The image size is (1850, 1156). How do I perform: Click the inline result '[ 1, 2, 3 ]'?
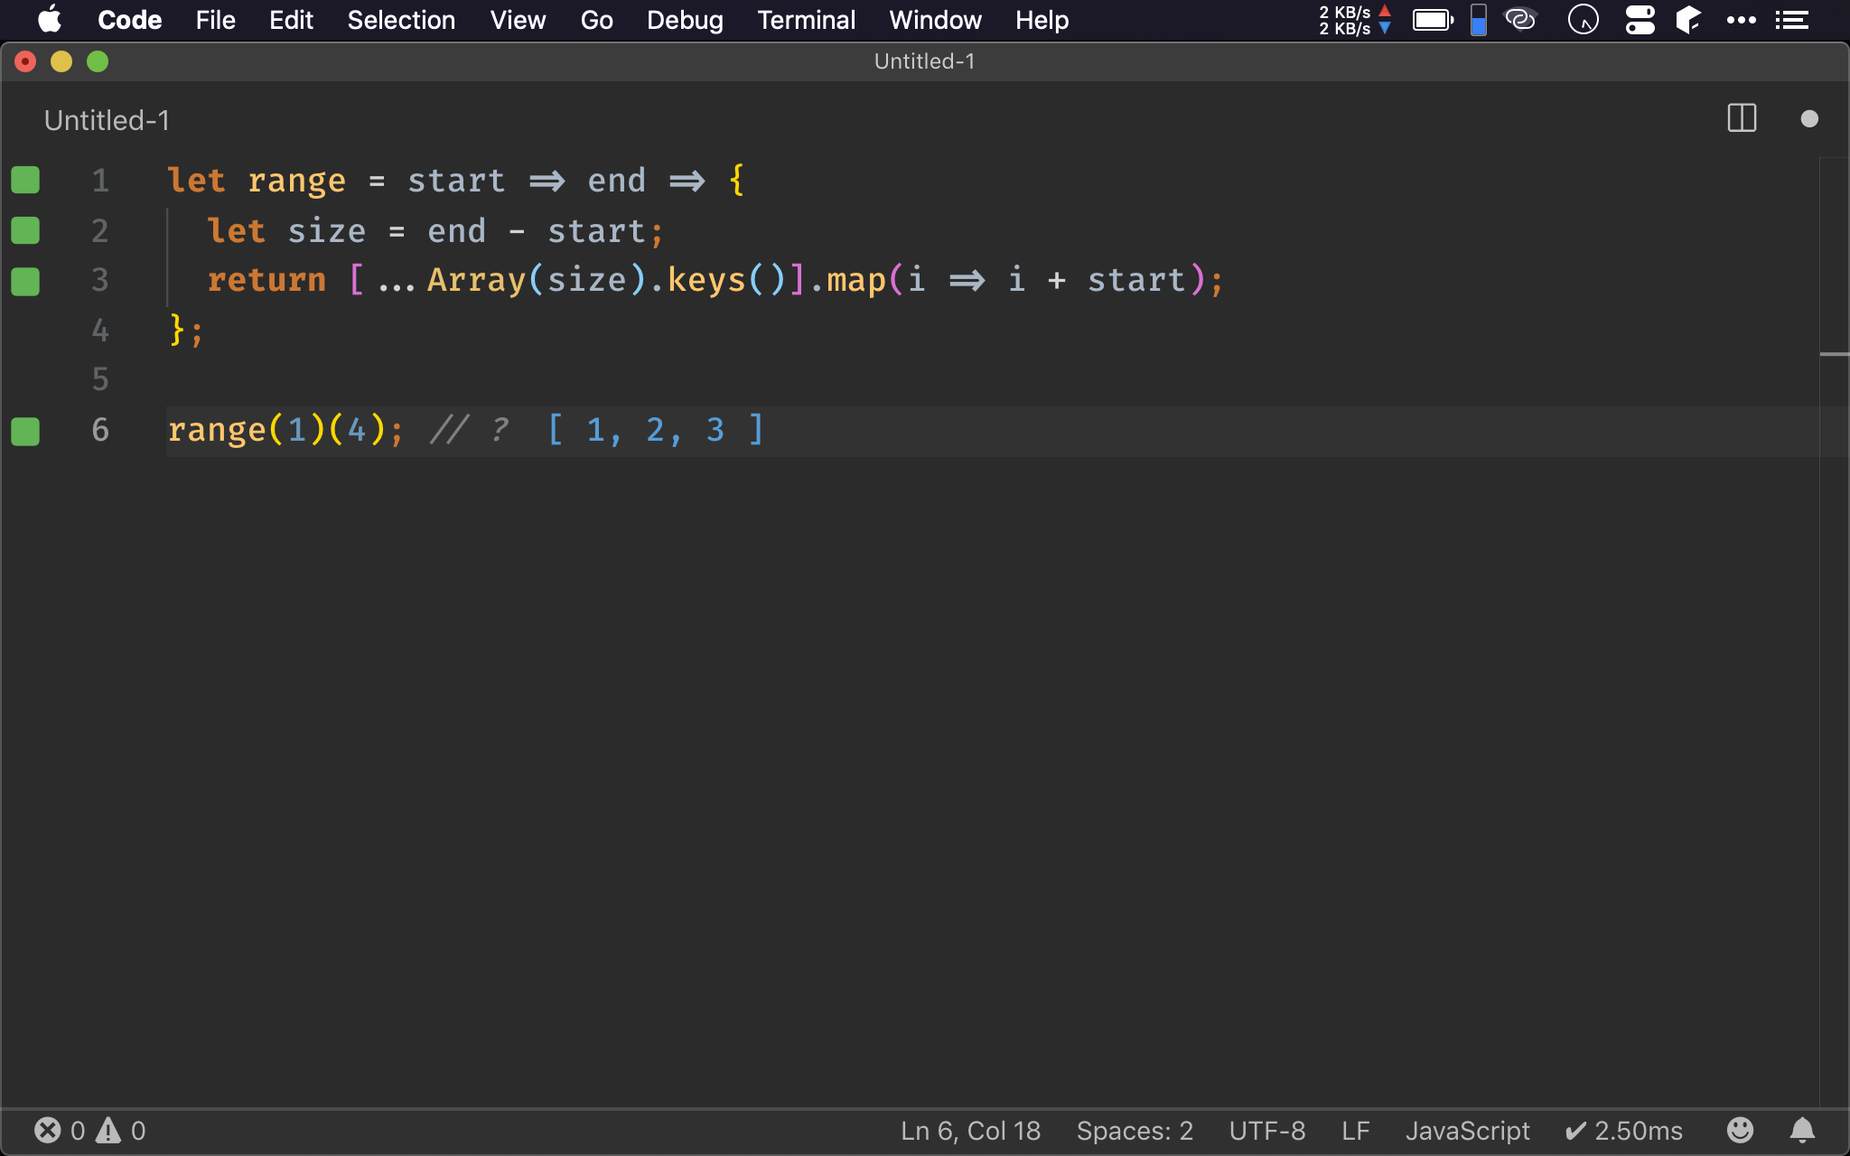(656, 430)
